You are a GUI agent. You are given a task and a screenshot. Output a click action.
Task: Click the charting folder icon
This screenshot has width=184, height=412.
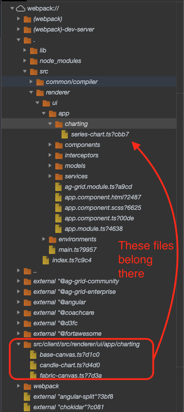[x=59, y=124]
